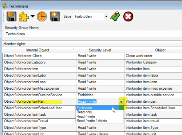Select the Object.WorkorderItemOutsideService cell

pos(39,95)
